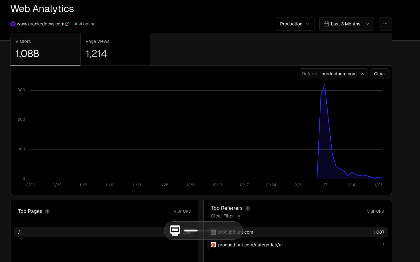Open the three-dots more options menu
420x262 pixels.
click(x=385, y=24)
